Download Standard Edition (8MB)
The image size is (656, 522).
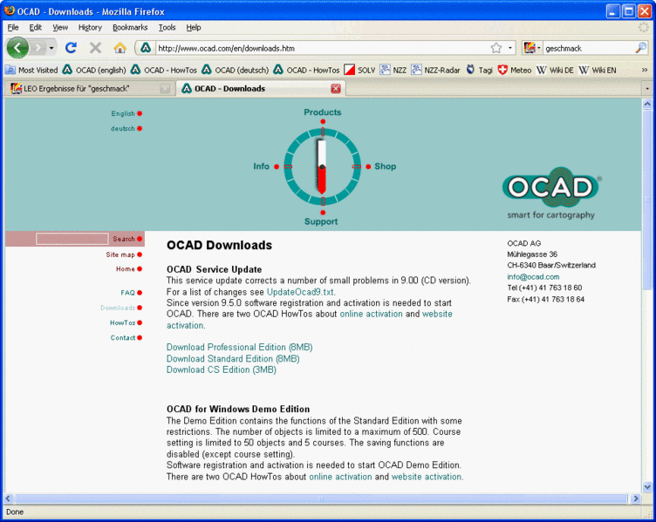coord(233,358)
